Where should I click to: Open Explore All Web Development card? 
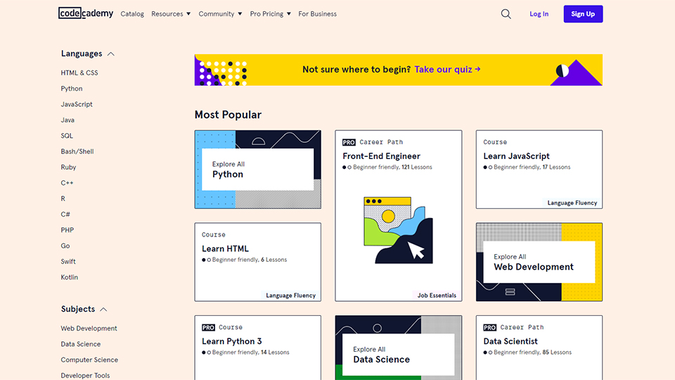[539, 262]
